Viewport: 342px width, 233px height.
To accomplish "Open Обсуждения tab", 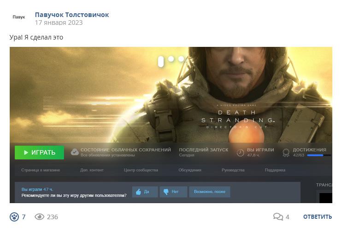I will pos(190,170).
